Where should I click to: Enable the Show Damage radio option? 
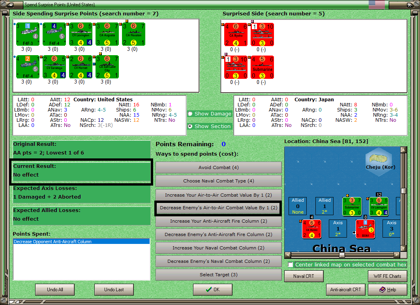pos(190,113)
